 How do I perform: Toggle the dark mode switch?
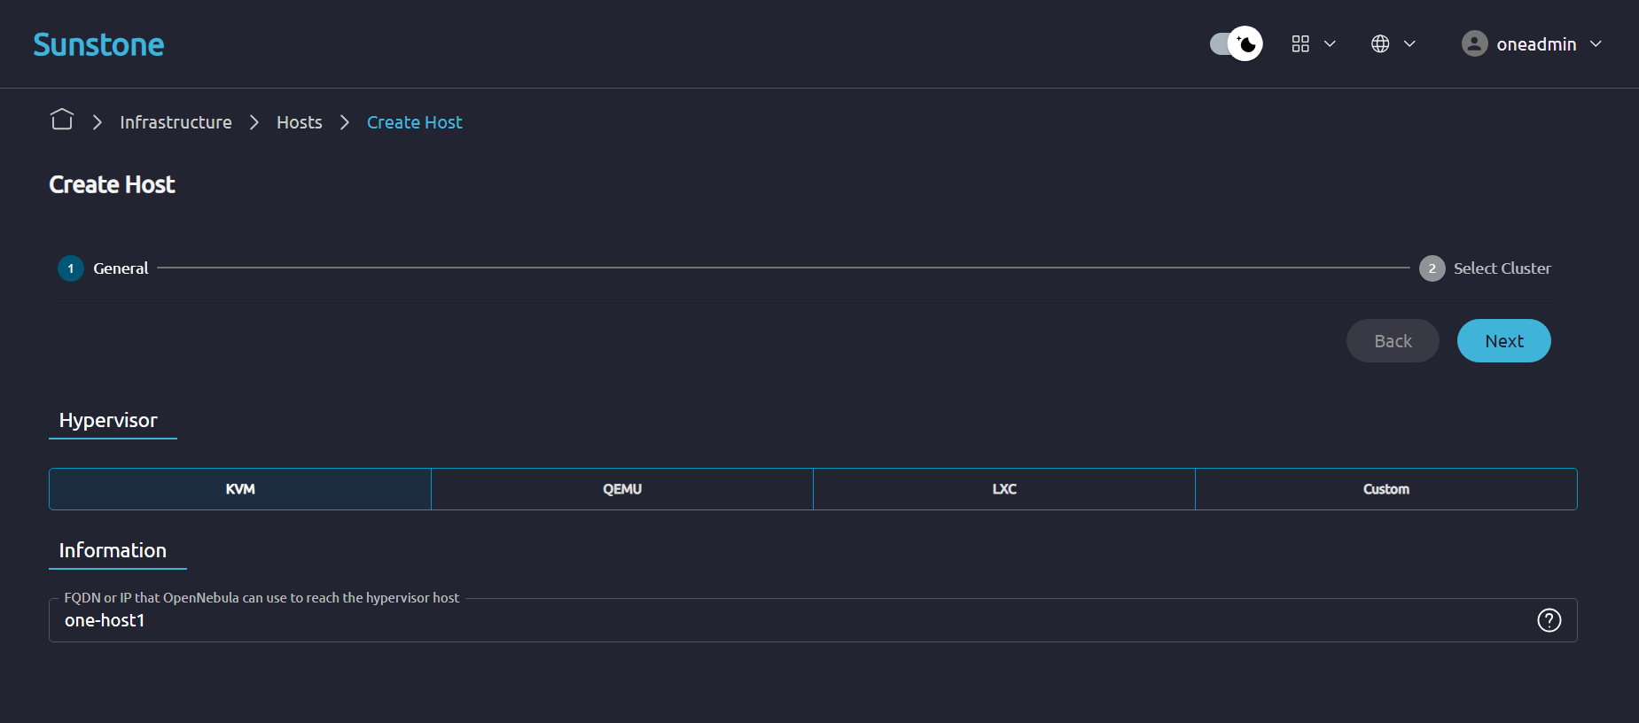1236,43
